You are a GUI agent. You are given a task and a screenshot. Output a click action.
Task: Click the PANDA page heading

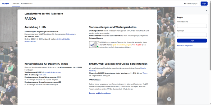click(x=30, y=19)
